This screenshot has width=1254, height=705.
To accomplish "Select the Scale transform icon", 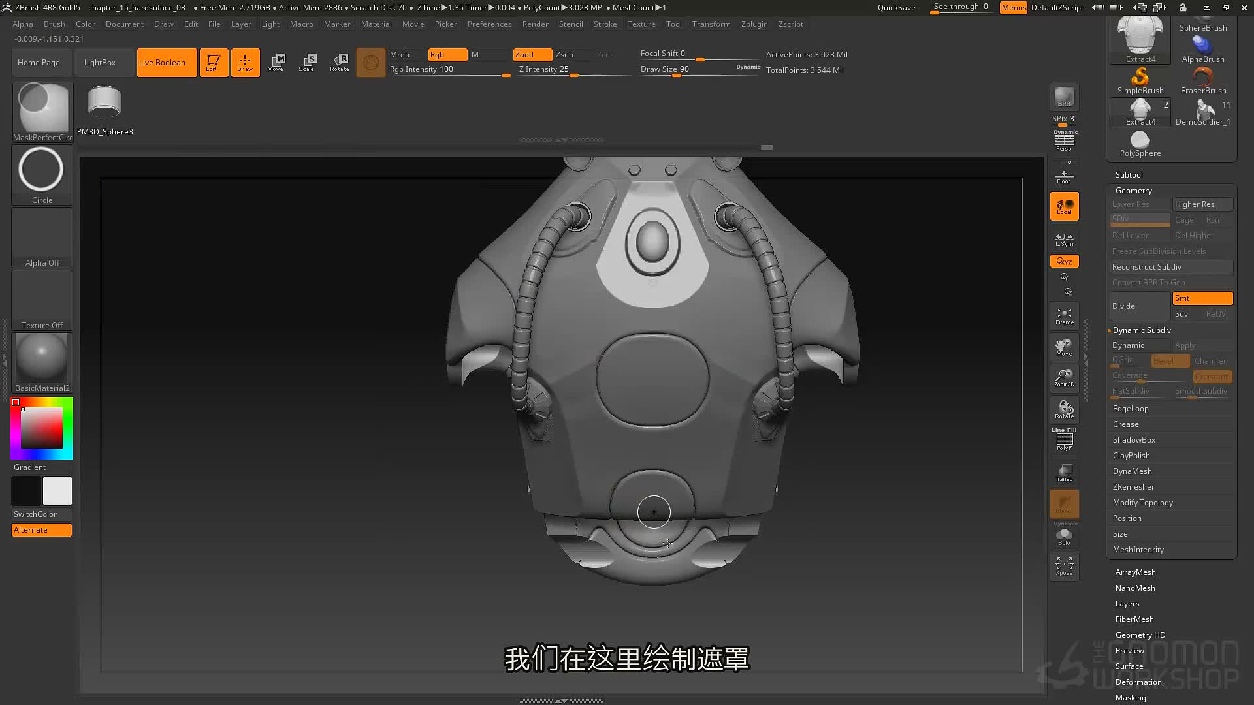I will tap(307, 63).
